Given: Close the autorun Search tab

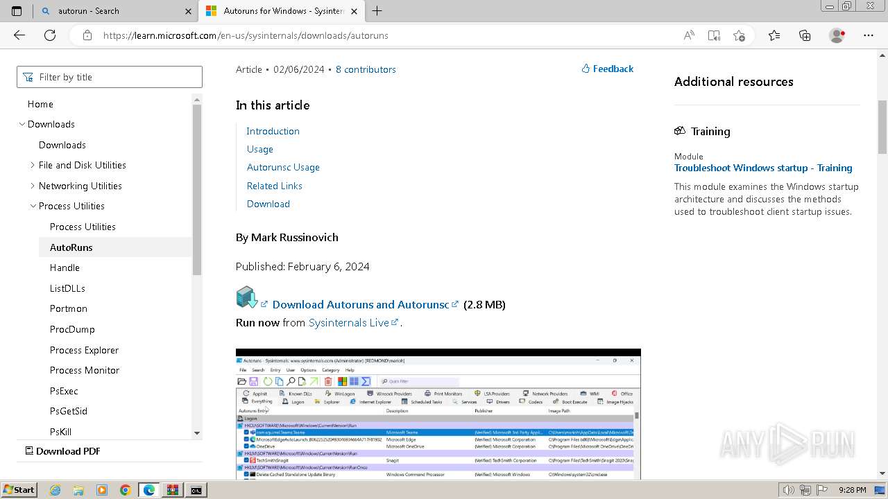Looking at the screenshot, I should coord(189,11).
